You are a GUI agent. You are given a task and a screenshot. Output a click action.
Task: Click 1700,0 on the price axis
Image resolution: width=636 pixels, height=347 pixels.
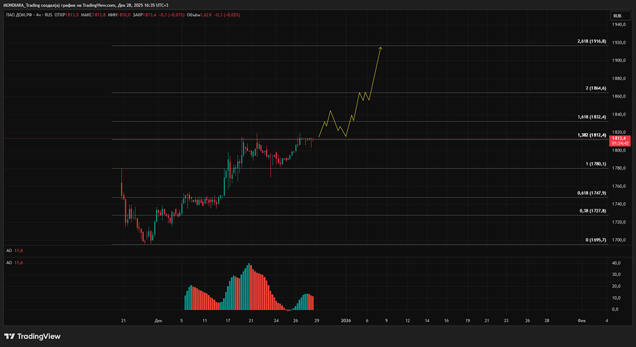click(619, 240)
